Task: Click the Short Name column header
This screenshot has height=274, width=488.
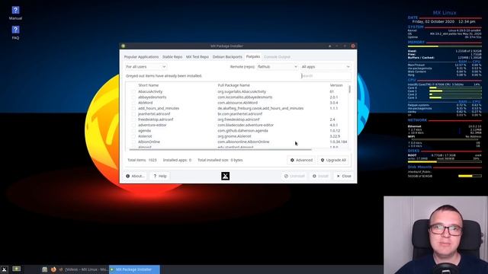Action: (149, 85)
